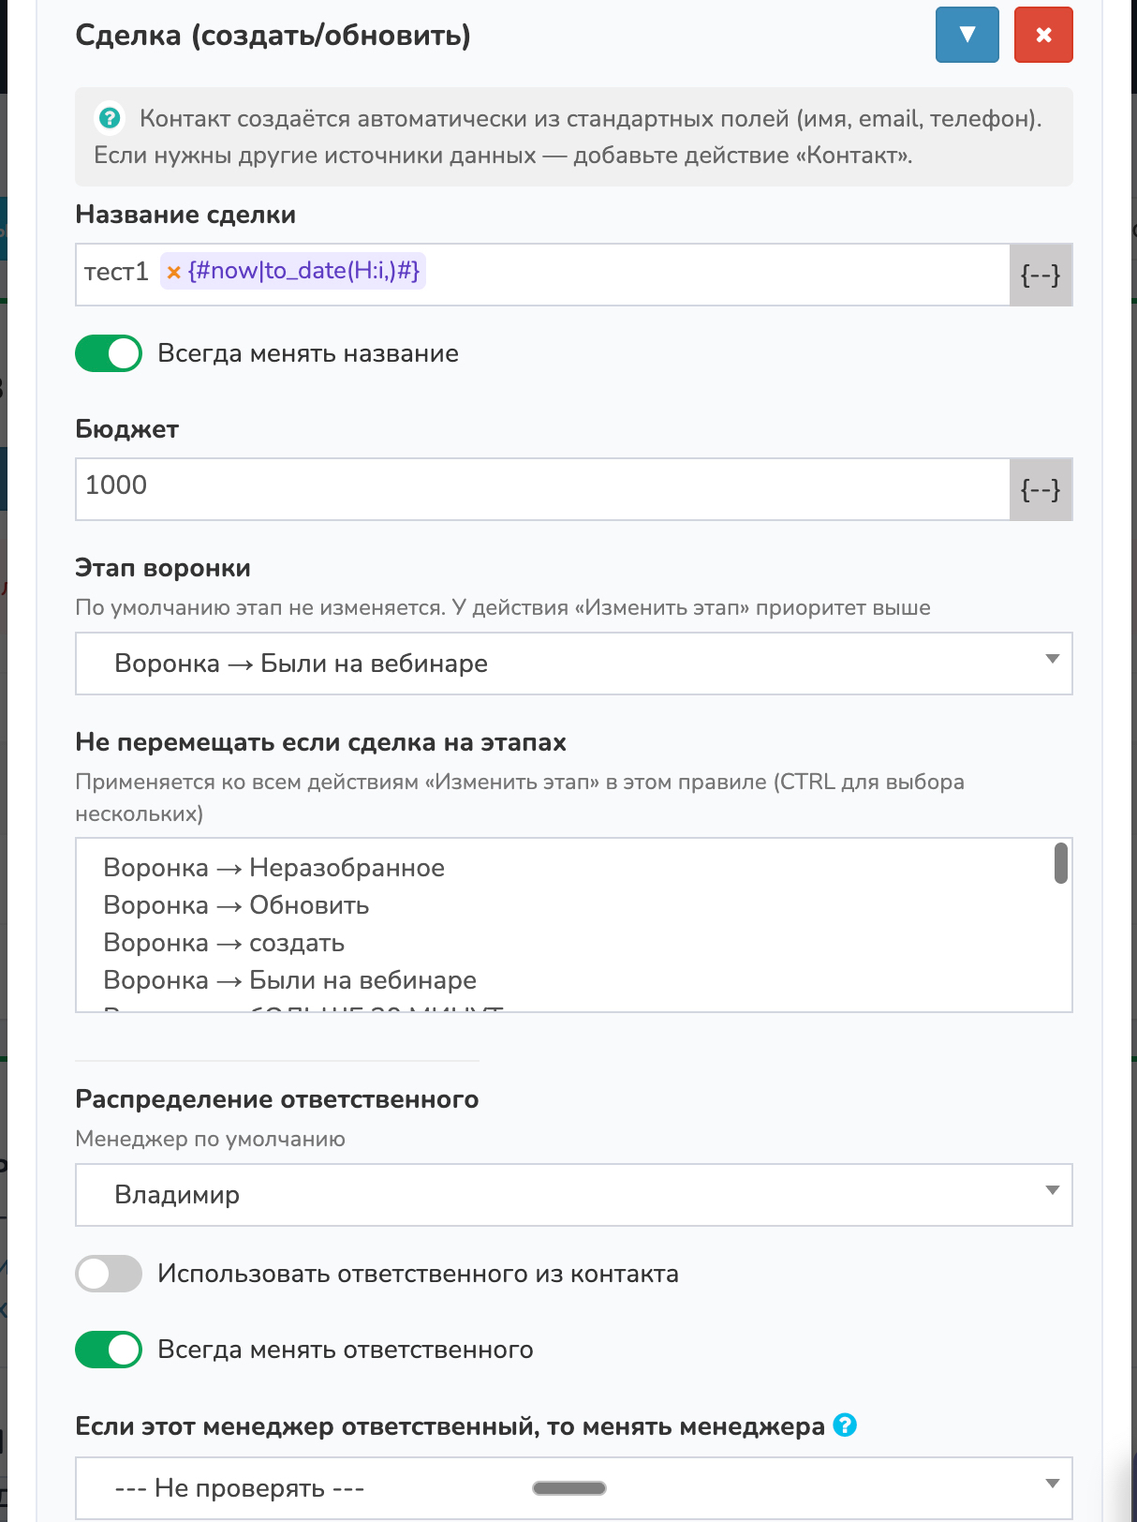This screenshot has width=1137, height=1522.
Task: Click into the budget input field
Action: click(x=541, y=489)
